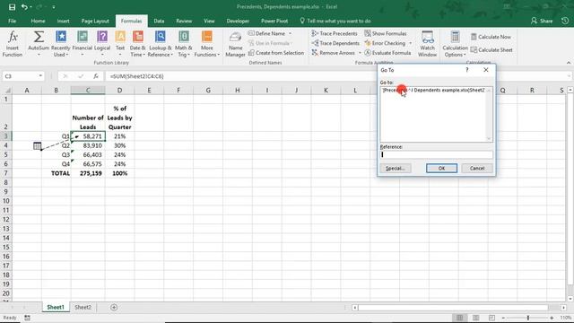The height and width of the screenshot is (323, 574).
Task: Open Customize Quick Access Toolbar dropdown
Action: [54, 7]
